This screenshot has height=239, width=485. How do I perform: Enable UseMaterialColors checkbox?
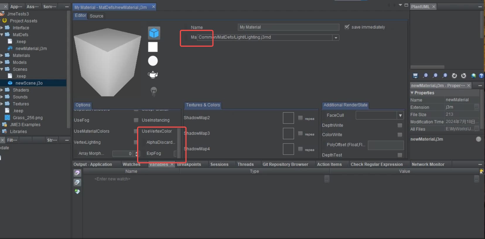136,131
